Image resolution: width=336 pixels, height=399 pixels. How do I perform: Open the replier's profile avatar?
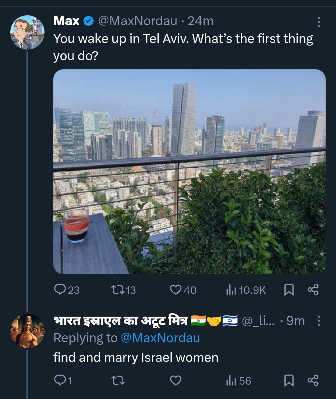coord(28,331)
